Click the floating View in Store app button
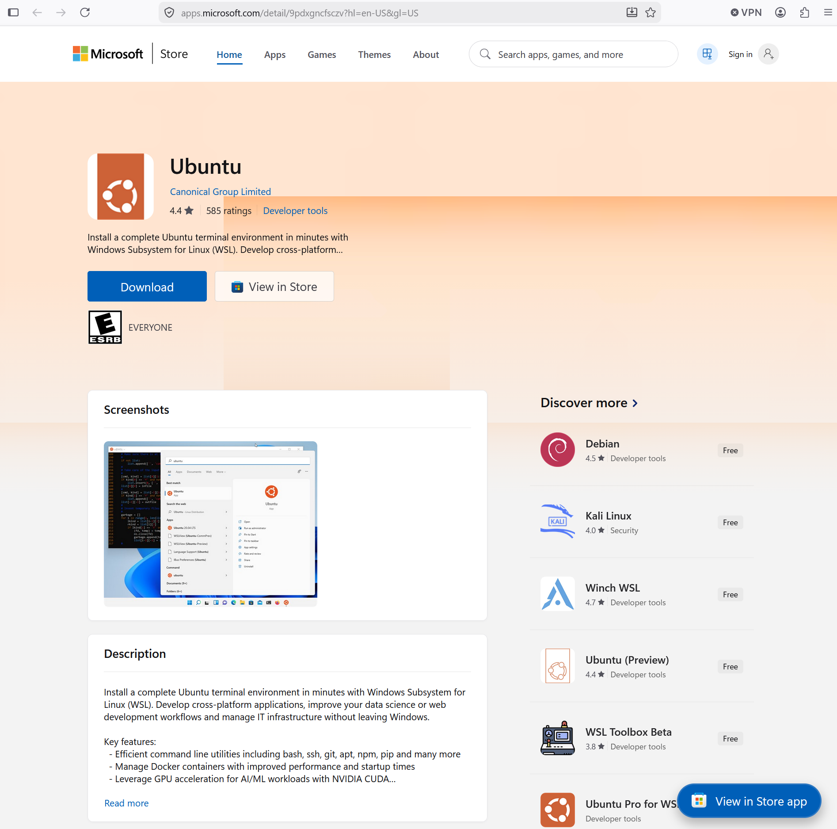Screen dimensions: 837x829 749,801
